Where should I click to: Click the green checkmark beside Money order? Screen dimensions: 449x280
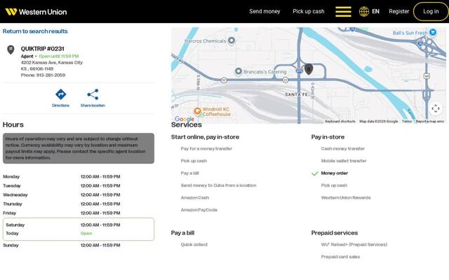tap(315, 173)
